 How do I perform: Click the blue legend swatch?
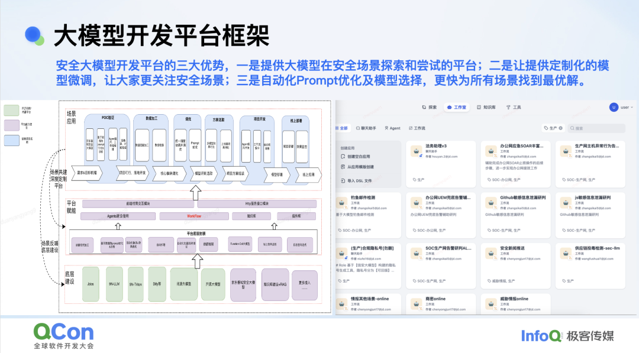click(x=11, y=140)
